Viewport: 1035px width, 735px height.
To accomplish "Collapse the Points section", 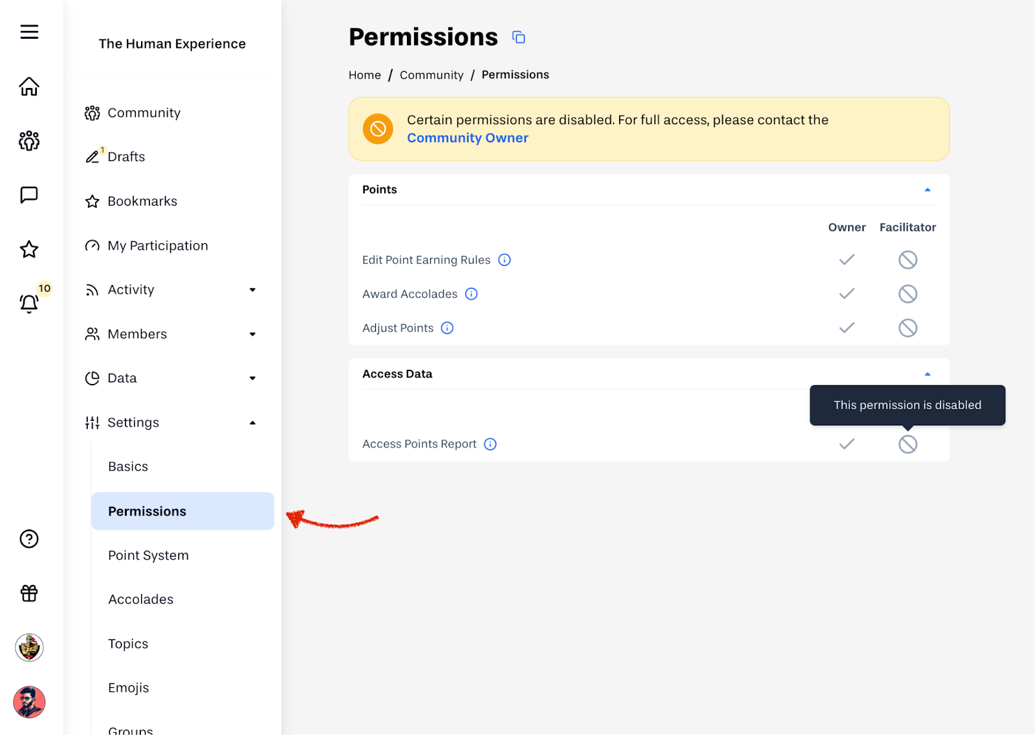I will click(928, 189).
